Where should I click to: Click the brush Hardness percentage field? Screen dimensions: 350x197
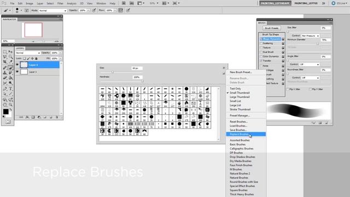[x=137, y=77]
